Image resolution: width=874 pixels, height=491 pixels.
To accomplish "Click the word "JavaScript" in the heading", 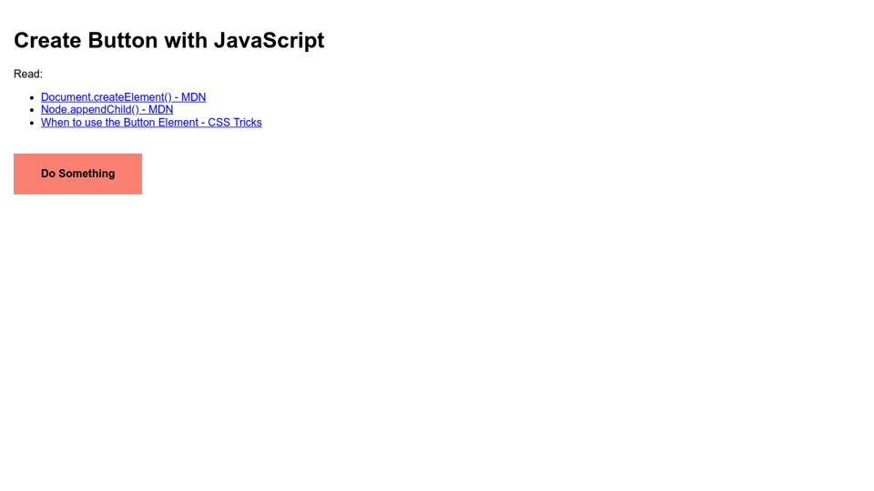I will click(x=269, y=41).
